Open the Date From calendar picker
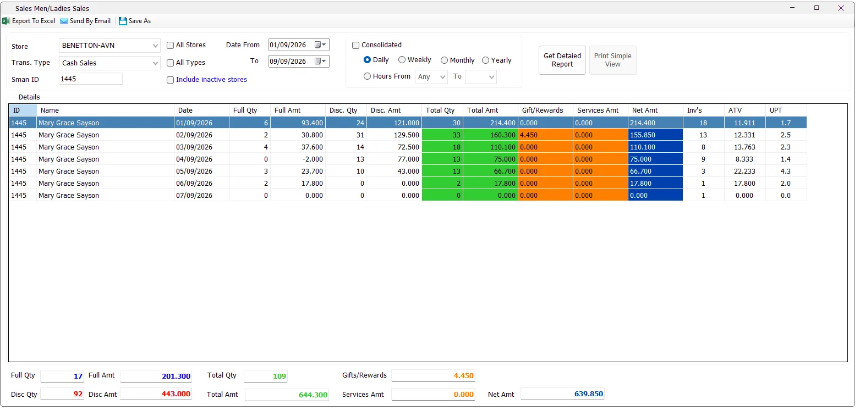The width and height of the screenshot is (860, 410). 320,45
